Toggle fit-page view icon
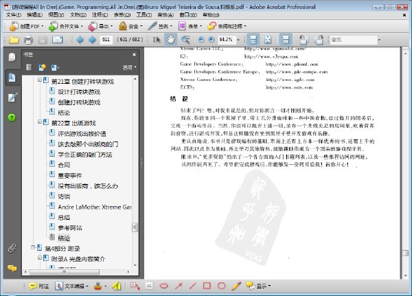 point(268,40)
